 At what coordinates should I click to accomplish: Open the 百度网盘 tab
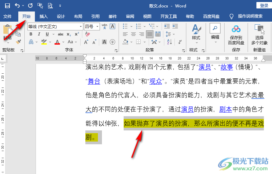coord(211,17)
